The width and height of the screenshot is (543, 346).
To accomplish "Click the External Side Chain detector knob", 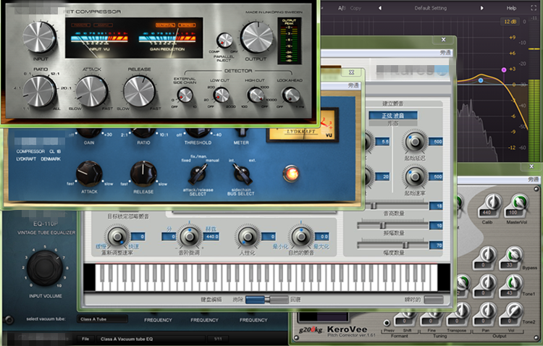I will click(185, 95).
